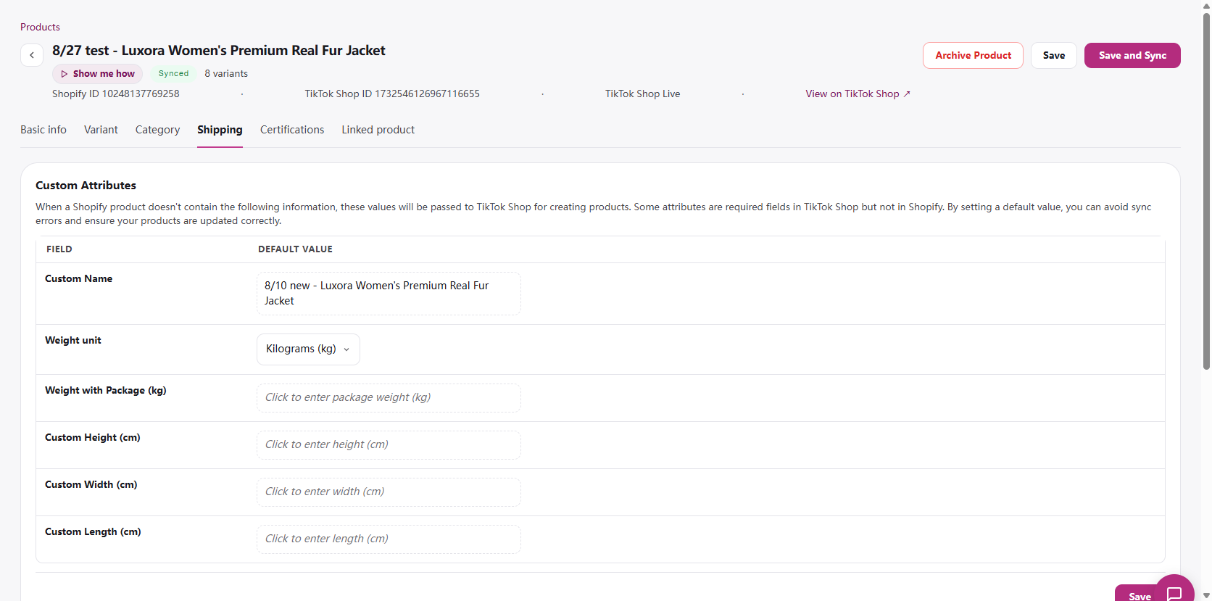Click the package weight input field
Image resolution: width=1212 pixels, height=601 pixels.
tap(389, 398)
